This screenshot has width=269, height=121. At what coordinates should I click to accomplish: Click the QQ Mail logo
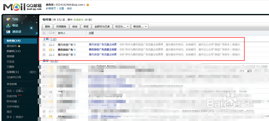point(23,7)
